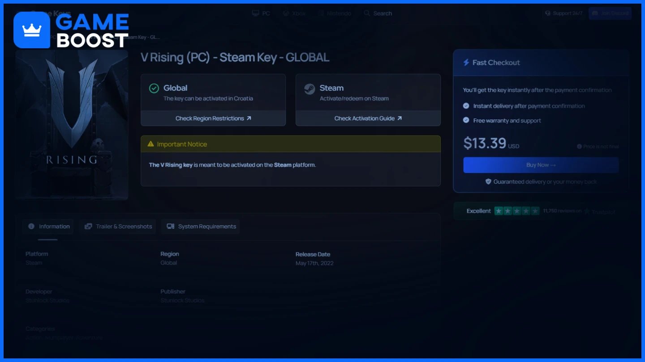
Task: Click the Buy Now button
Action: point(541,165)
